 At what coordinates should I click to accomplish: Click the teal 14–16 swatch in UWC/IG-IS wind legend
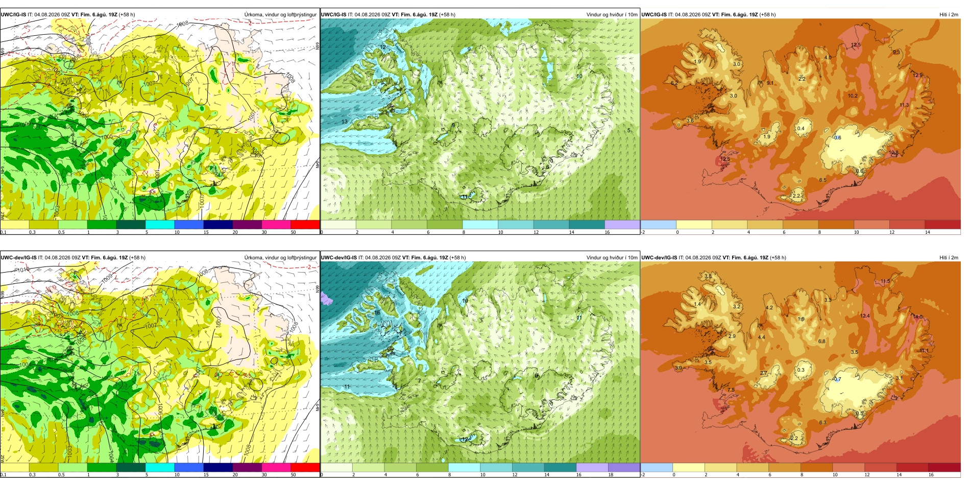(x=587, y=225)
